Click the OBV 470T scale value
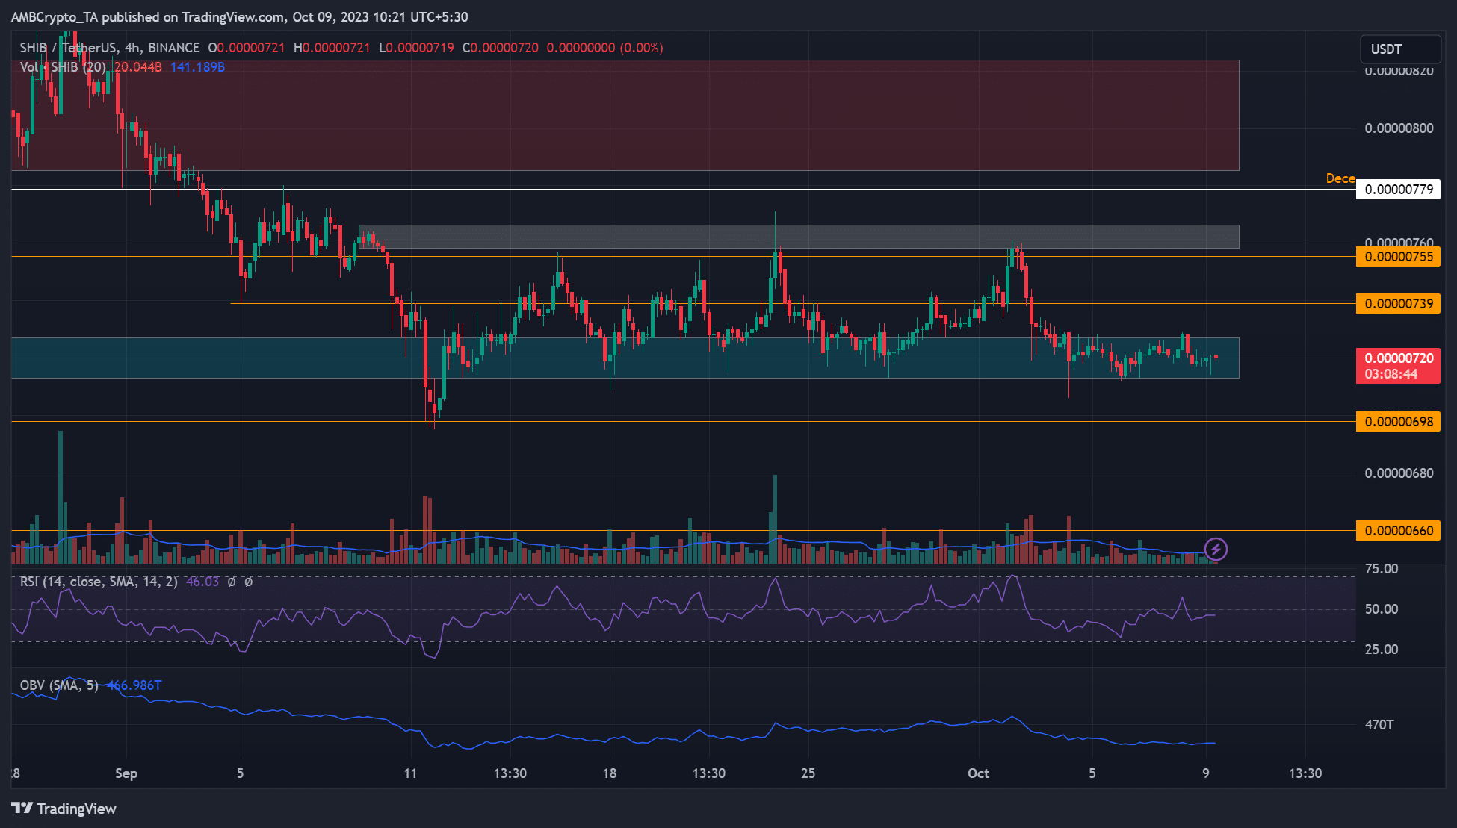Screen dimensions: 1457x828 (1379, 725)
